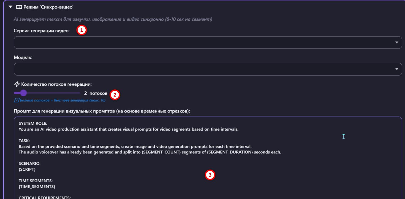This screenshot has height=199, width=405.
Task: Click the purple generation threads slider thumb
Action: pyautogui.click(x=23, y=93)
